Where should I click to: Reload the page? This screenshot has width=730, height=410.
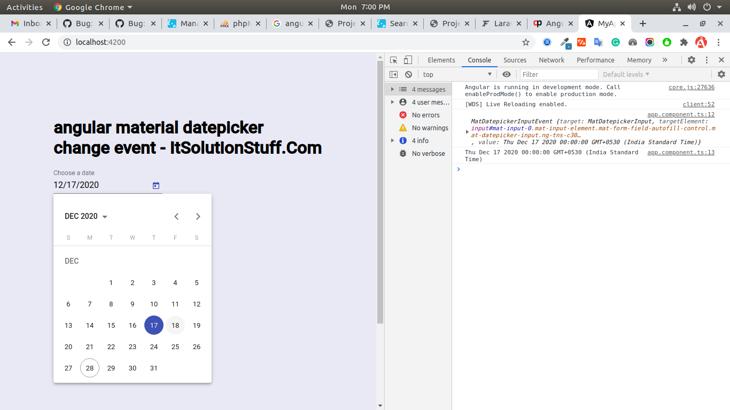coord(46,42)
